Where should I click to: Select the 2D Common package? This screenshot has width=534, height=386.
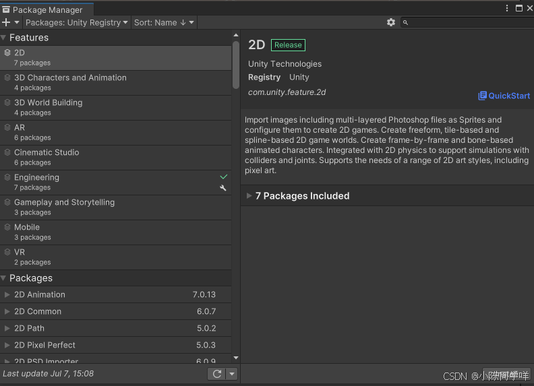[115, 311]
